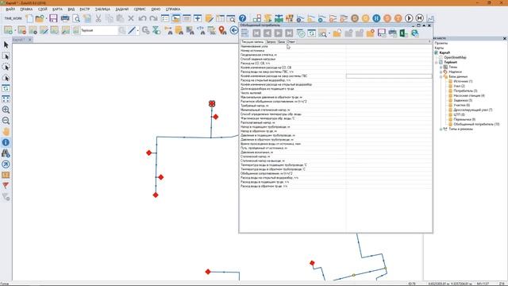Click the pencil line drawing tool
The height and width of the screenshot is (286, 508).
pos(132,30)
